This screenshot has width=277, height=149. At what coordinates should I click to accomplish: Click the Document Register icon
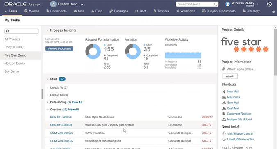pos(224,114)
